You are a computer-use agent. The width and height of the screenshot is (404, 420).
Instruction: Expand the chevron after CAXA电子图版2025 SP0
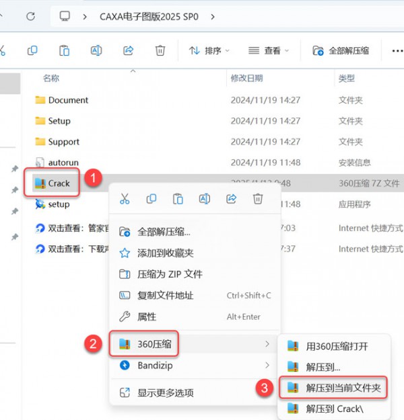point(213,17)
